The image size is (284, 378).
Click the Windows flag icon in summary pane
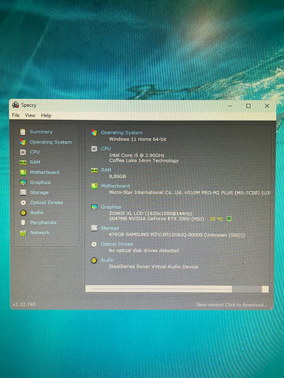tap(94, 133)
